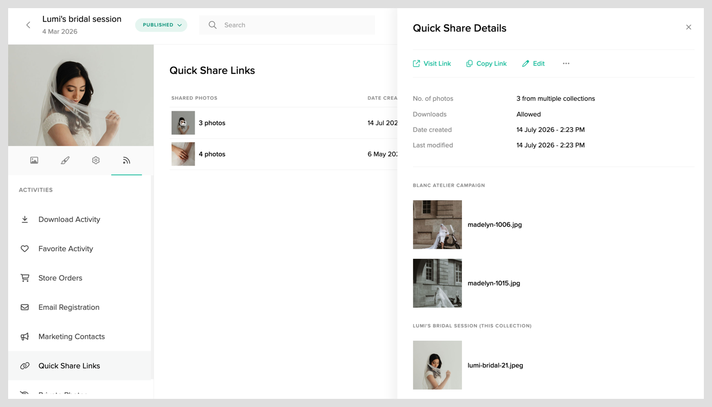This screenshot has width=712, height=407.
Task: Open the more options ellipsis menu
Action: tap(566, 63)
